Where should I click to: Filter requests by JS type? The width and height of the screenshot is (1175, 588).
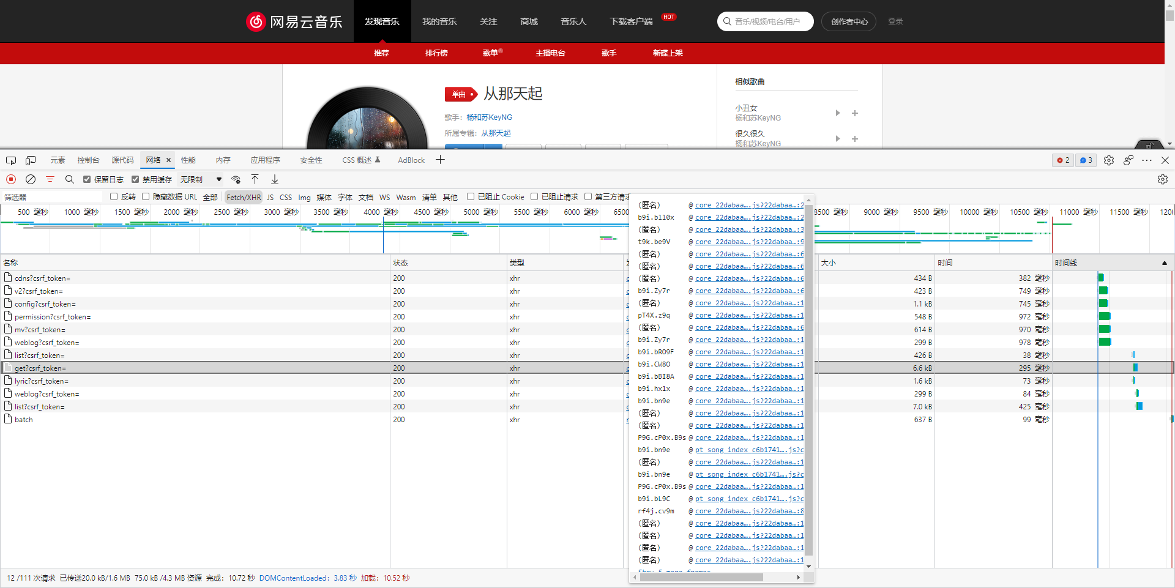[x=270, y=197]
